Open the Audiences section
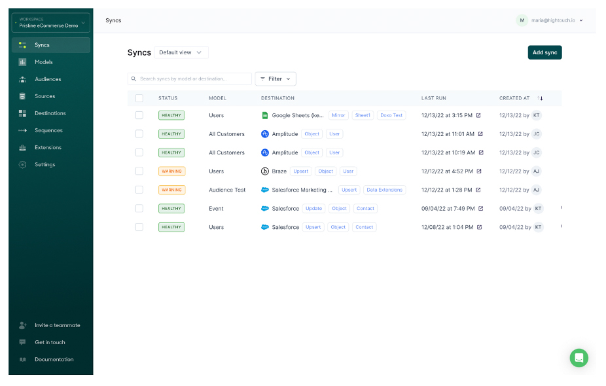Screen dimensions: 606x386 pos(51,79)
